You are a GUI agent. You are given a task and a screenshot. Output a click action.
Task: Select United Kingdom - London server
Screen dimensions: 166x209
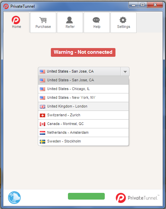83,107
